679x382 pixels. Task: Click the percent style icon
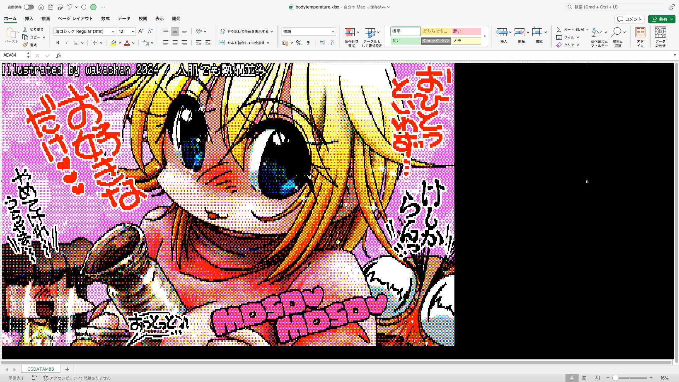click(299, 43)
